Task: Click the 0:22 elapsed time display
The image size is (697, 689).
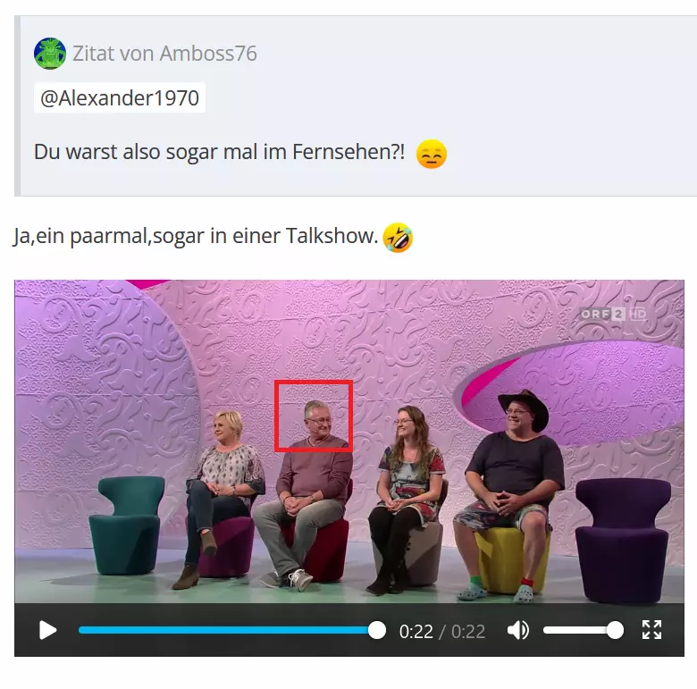Action: pos(416,631)
